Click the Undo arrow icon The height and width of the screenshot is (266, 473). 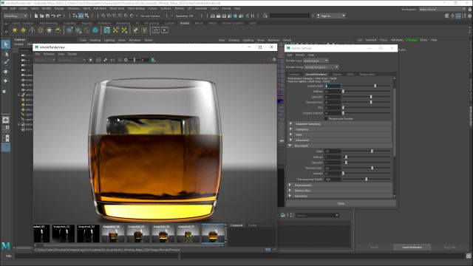click(53, 16)
